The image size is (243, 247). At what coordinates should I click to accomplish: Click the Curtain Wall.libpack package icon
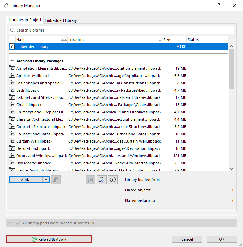pos(12,141)
